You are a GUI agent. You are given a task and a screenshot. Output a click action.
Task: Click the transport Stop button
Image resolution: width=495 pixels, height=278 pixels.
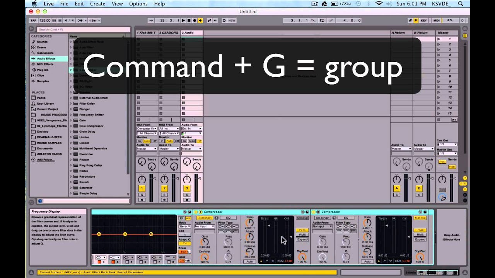click(189, 20)
